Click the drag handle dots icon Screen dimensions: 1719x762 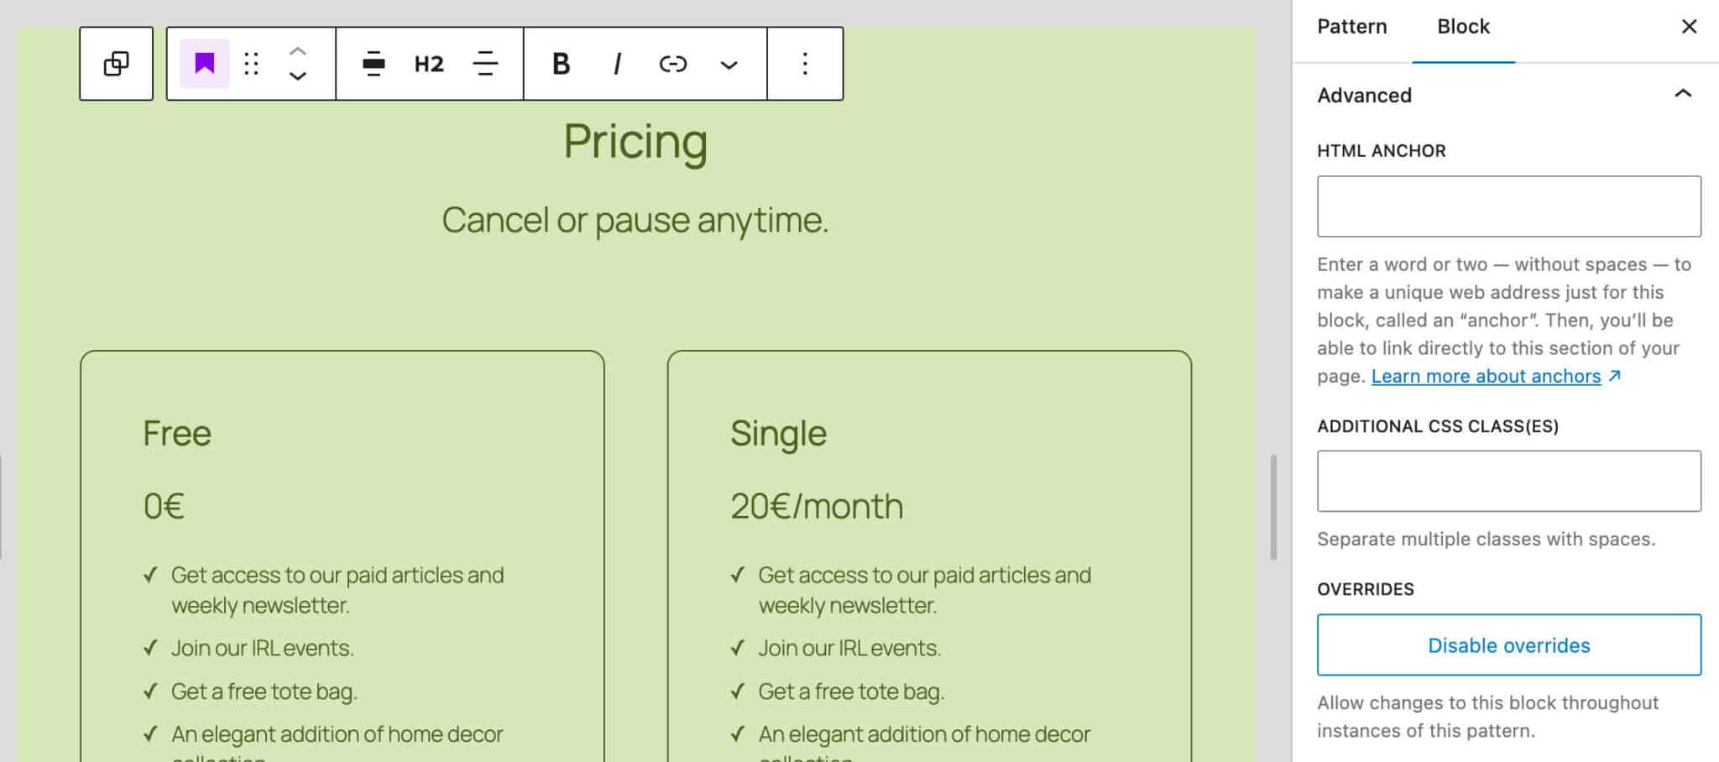251,64
